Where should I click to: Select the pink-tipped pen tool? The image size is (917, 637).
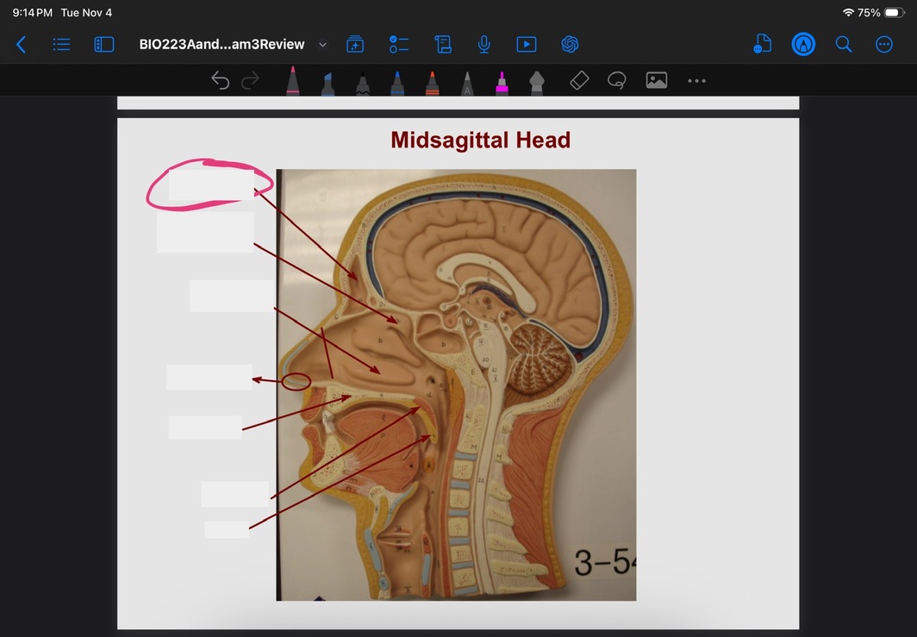point(293,82)
